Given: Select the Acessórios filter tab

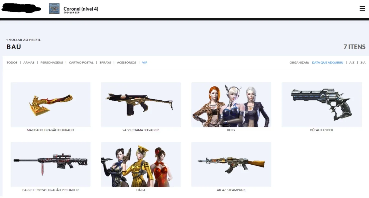Looking at the screenshot, I should coord(127,63).
